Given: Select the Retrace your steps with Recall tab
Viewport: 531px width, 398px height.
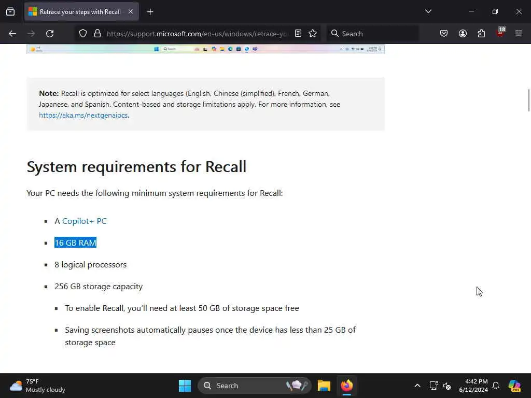Looking at the screenshot, I should [x=81, y=12].
